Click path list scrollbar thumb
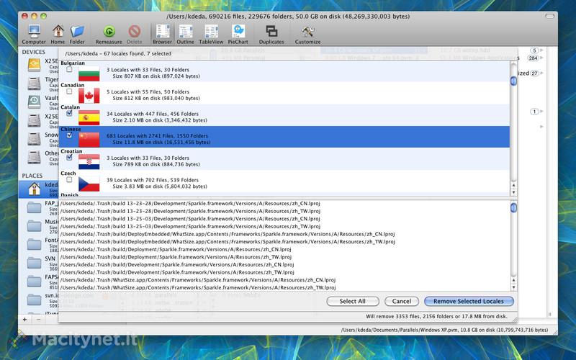 513,208
